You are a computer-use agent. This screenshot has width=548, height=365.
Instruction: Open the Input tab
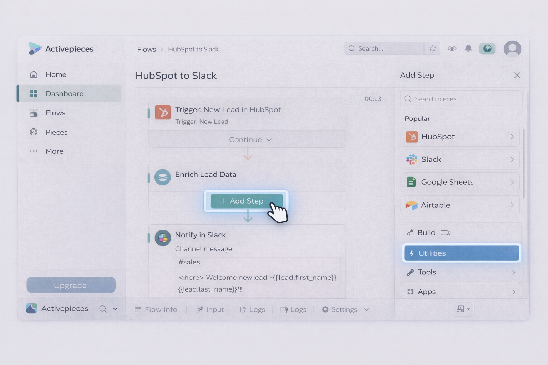tap(210, 309)
